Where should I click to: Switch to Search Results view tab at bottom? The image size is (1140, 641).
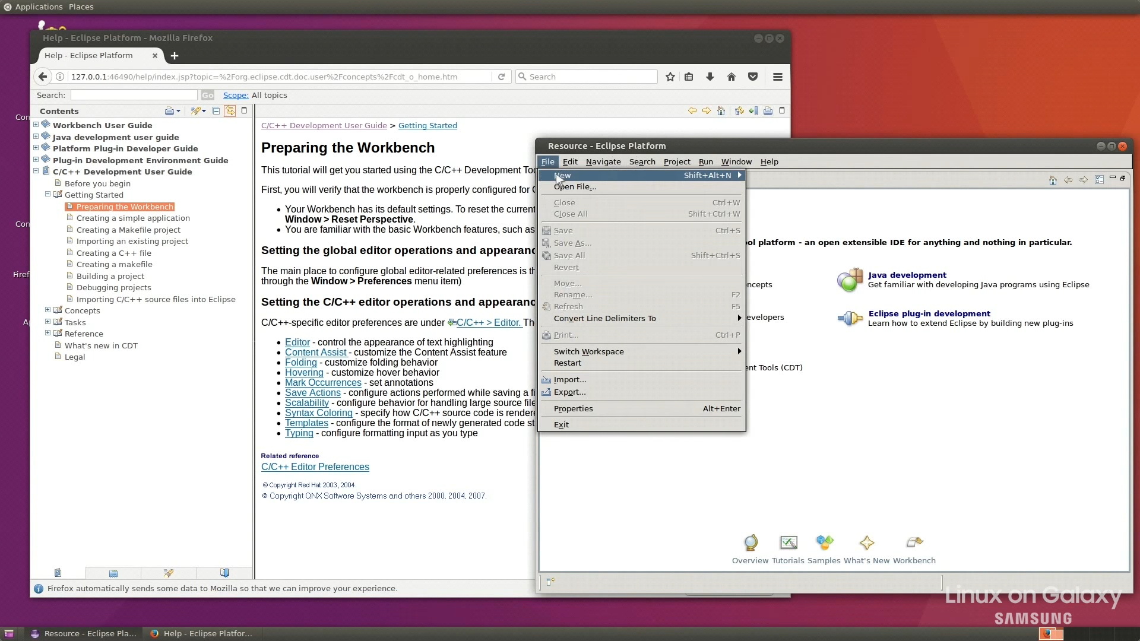click(169, 573)
